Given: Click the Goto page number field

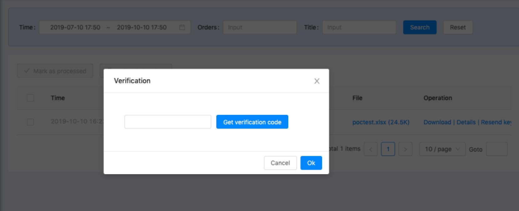Looking at the screenshot, I should [x=496, y=149].
